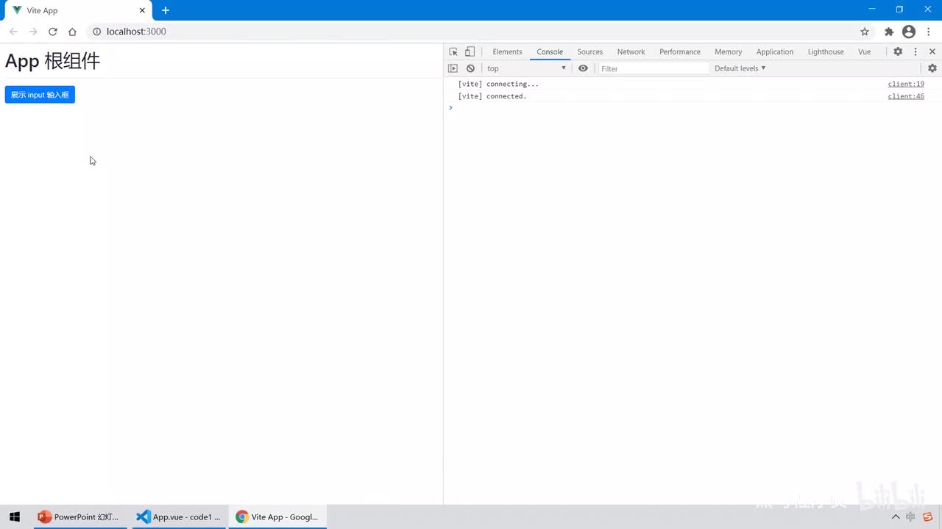
Task: Switch to the Network tab
Action: tap(631, 51)
